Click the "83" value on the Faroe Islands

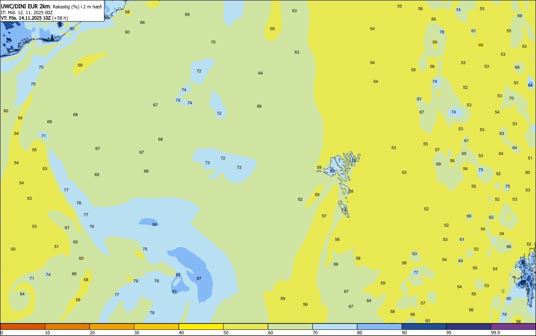pos(332,171)
